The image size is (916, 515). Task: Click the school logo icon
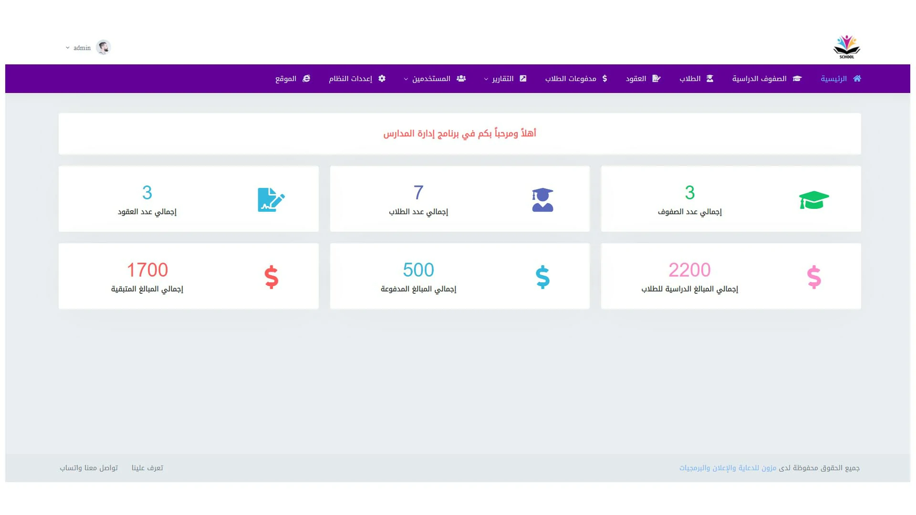pos(846,47)
